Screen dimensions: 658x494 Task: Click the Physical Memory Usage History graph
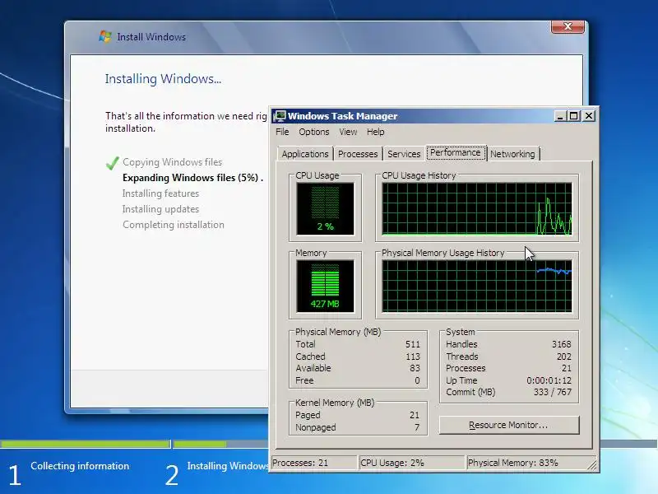[477, 286]
